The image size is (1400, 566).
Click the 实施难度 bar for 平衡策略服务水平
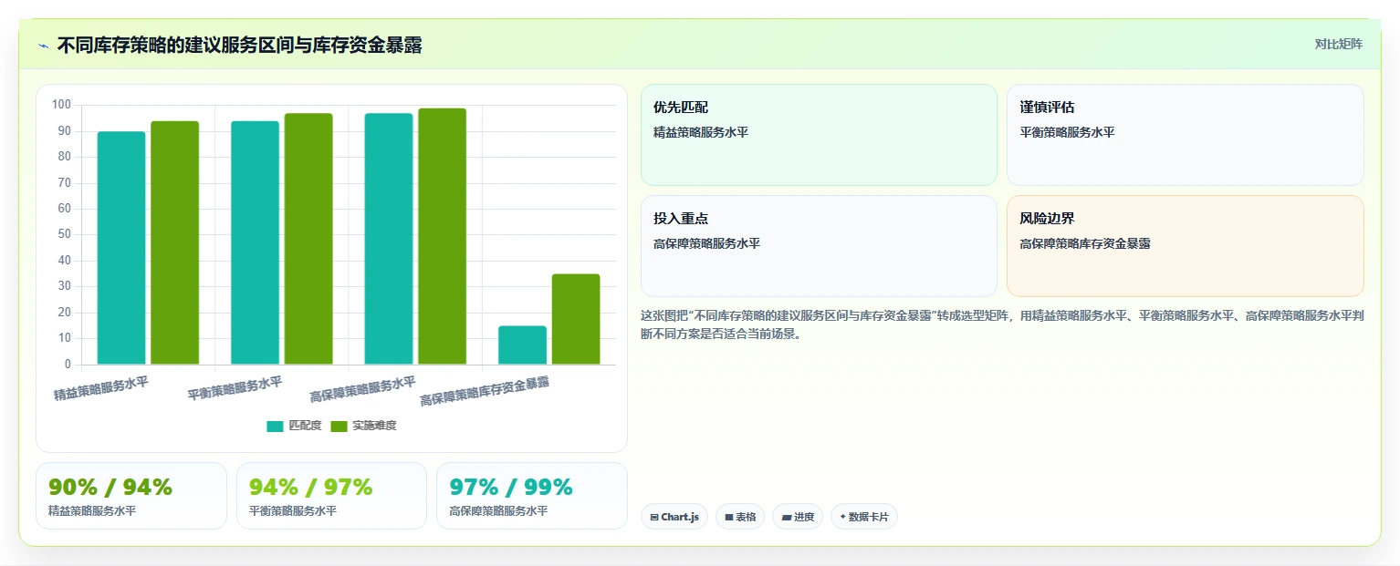click(308, 239)
